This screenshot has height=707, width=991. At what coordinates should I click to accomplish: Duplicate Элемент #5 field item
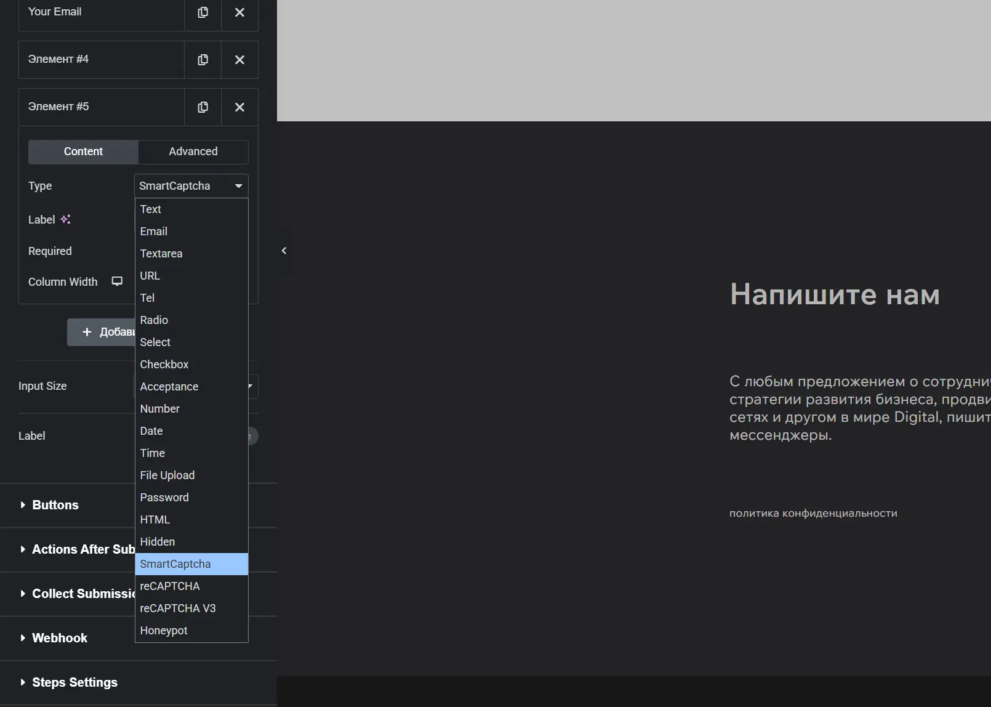203,107
